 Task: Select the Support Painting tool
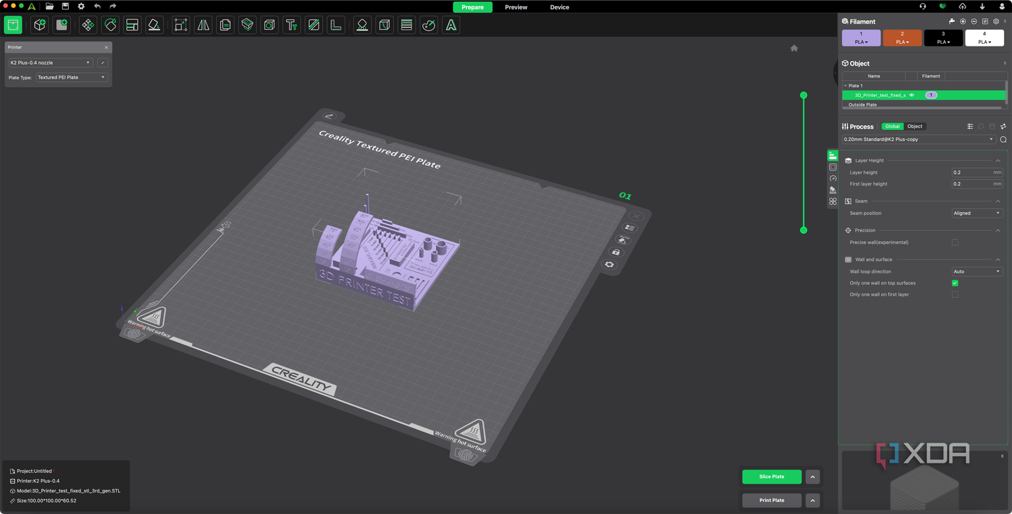click(x=362, y=25)
